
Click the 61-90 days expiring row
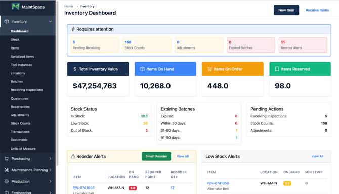[199, 138]
